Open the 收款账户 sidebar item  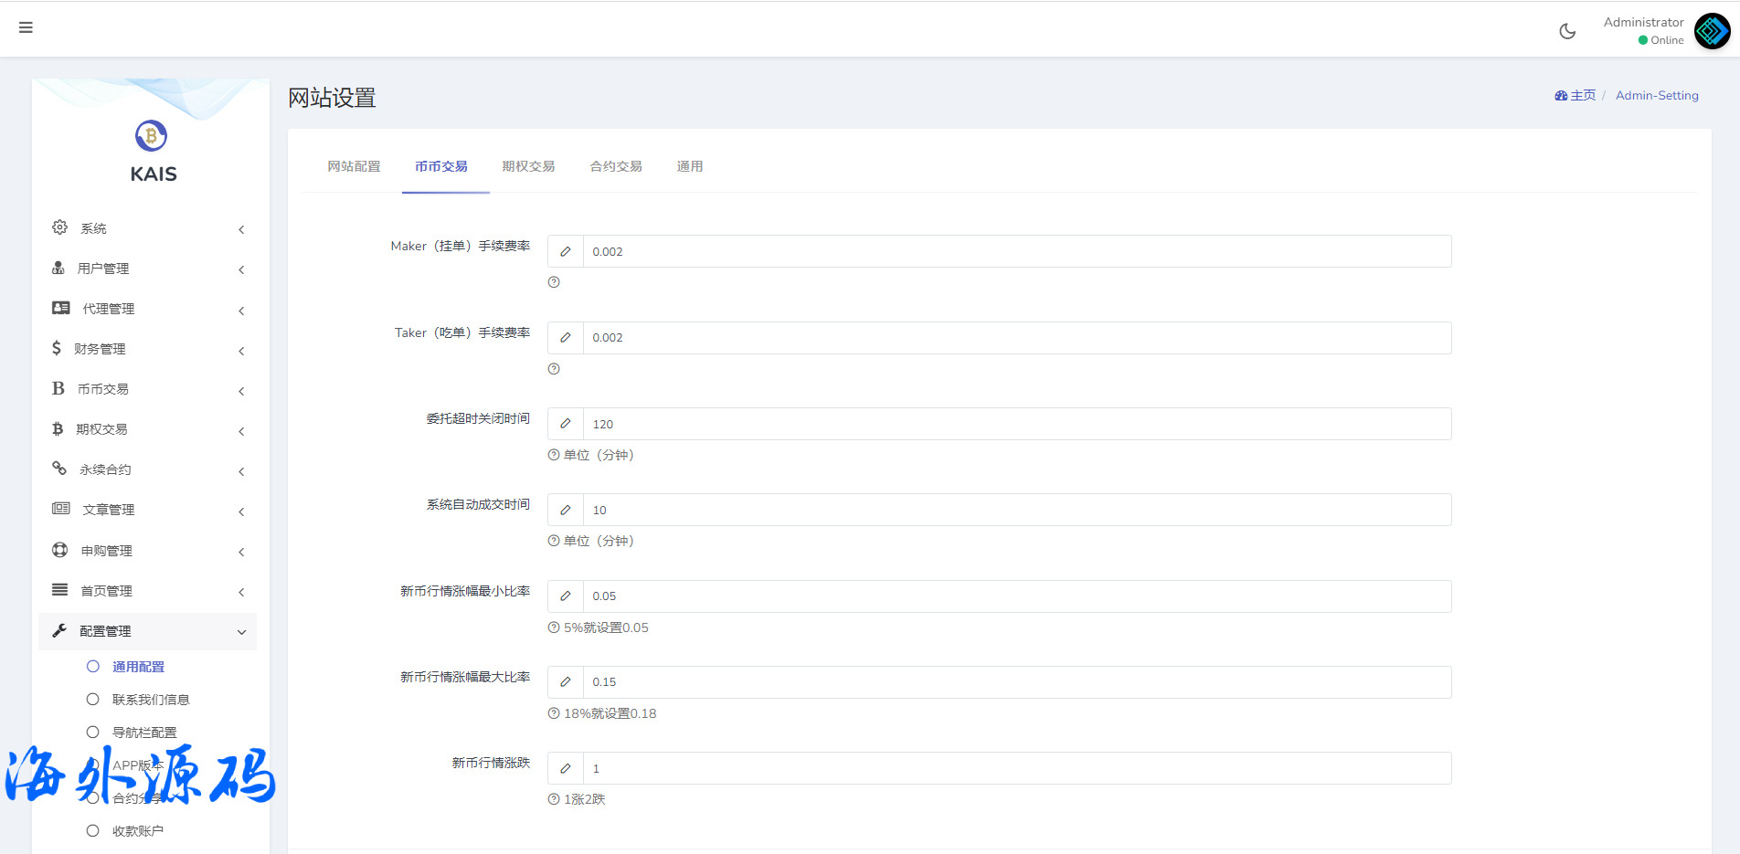138,831
